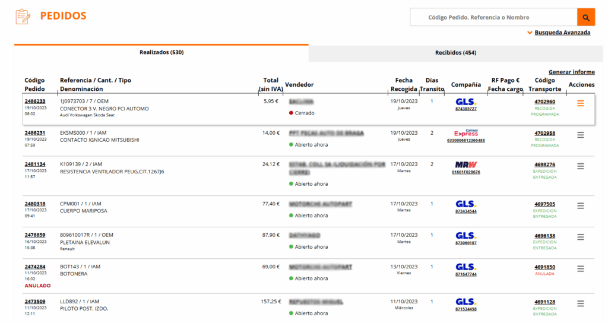This screenshot has width=608, height=323.
Task: Open GLS tracking number 873060187
Action: 465,243
